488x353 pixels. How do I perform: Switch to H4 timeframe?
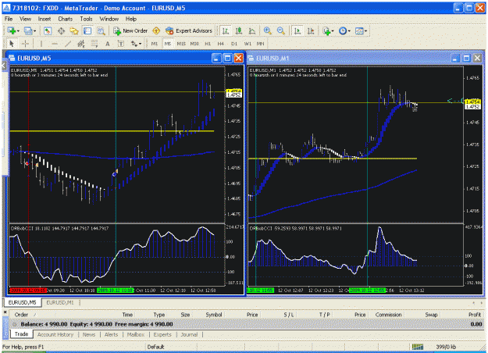point(221,44)
